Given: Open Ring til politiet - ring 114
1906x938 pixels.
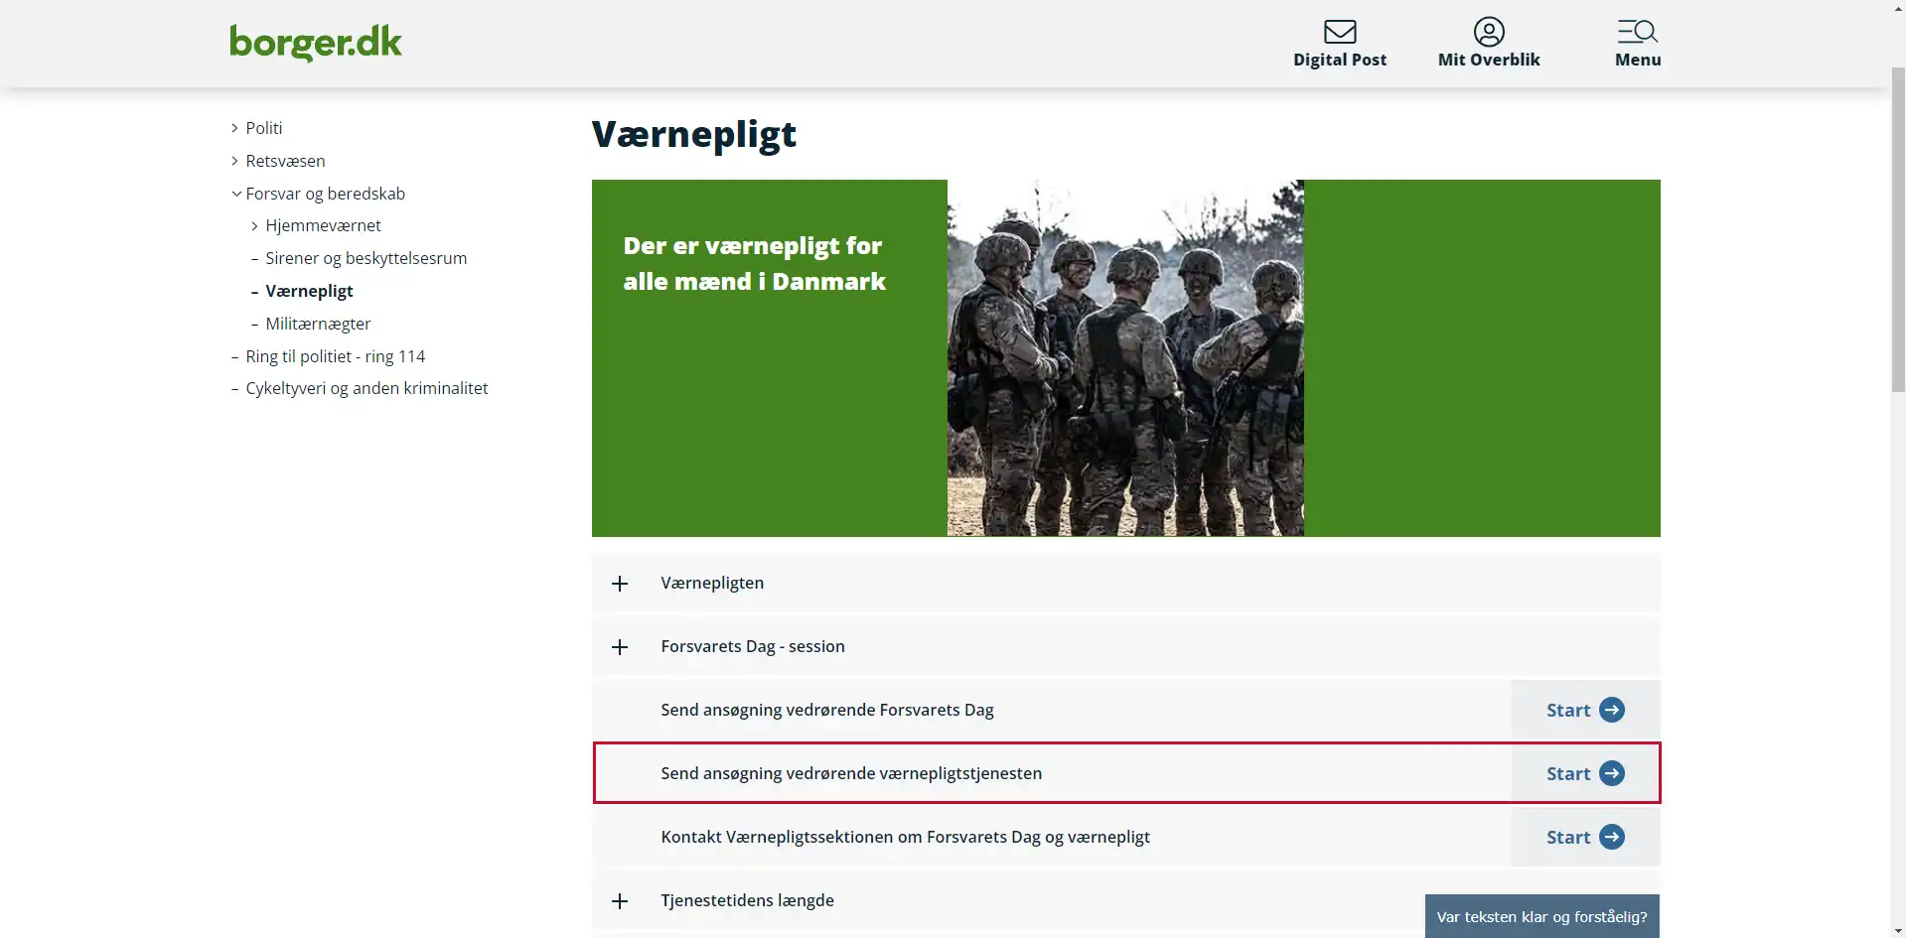Looking at the screenshot, I should tap(335, 356).
